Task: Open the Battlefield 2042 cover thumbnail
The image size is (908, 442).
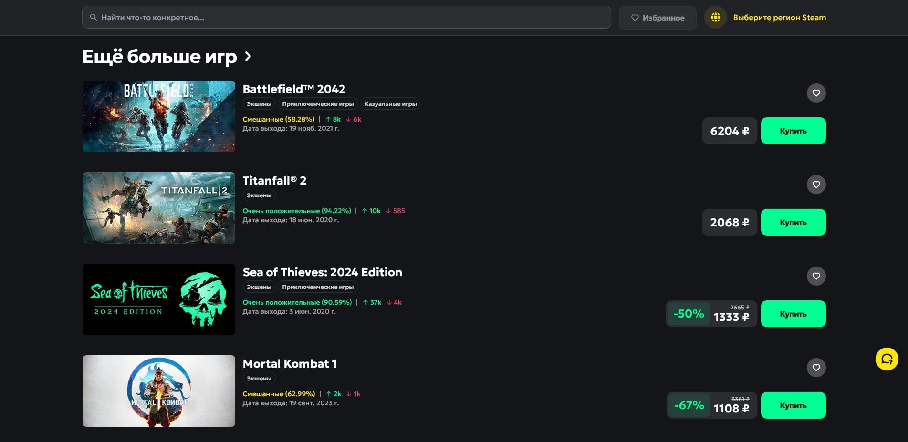Action: (x=159, y=116)
